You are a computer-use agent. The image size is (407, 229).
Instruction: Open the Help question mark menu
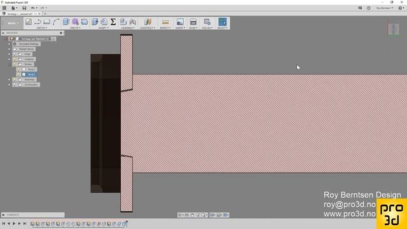[x=401, y=8]
